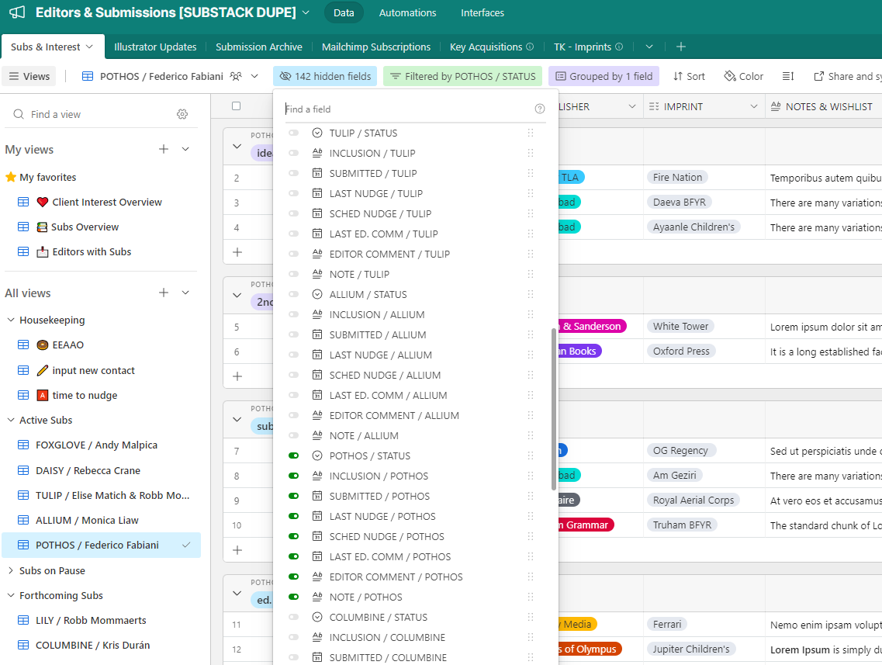Open the Illustrator Updates table
The width and height of the screenshot is (882, 665).
(x=155, y=47)
